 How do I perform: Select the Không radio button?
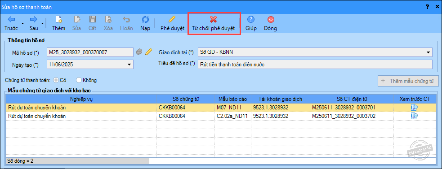click(79, 80)
